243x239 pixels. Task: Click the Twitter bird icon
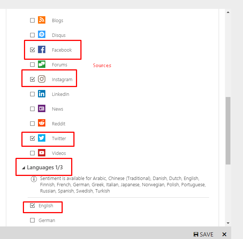[42, 138]
